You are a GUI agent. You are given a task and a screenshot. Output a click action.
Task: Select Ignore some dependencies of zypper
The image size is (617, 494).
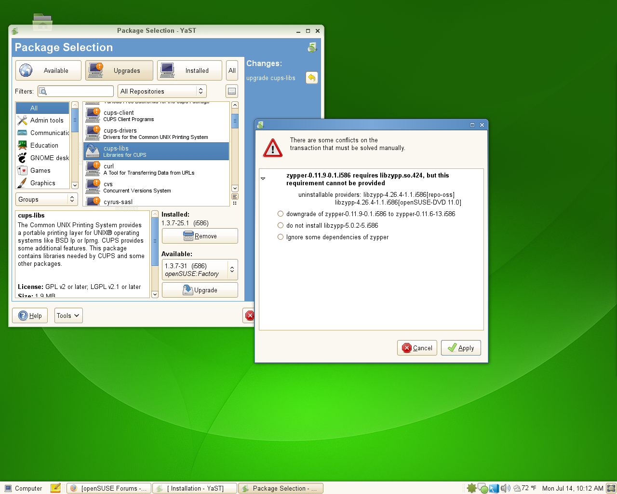pyautogui.click(x=333, y=237)
